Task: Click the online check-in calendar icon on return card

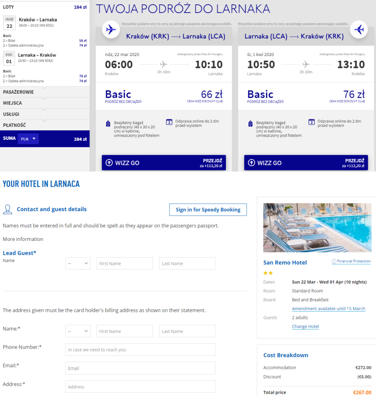Action: (312, 122)
